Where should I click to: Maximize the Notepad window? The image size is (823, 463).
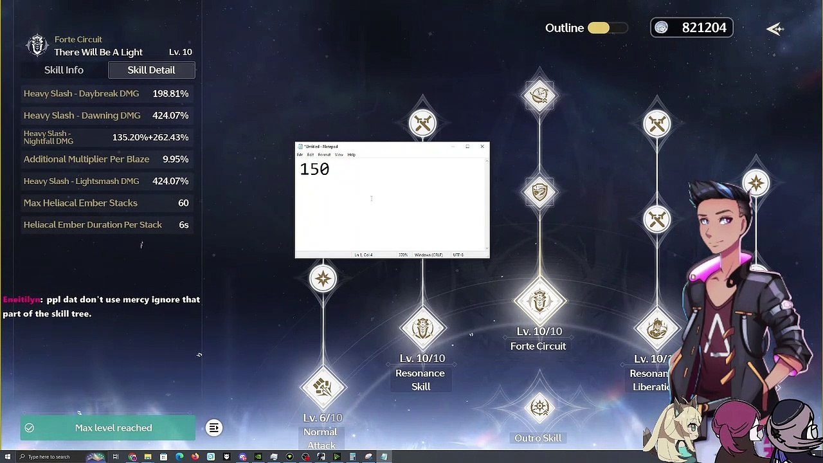click(467, 147)
